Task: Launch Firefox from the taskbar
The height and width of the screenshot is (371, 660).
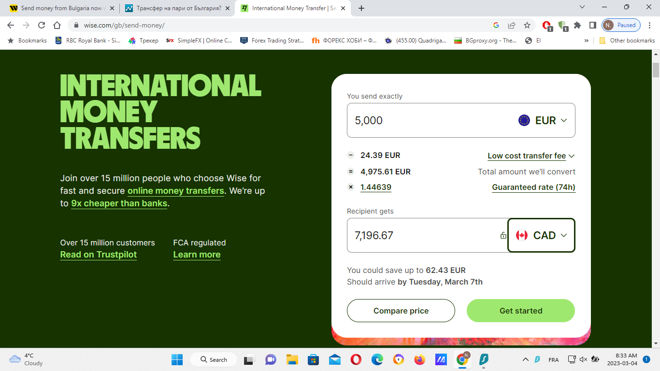Action: point(419,359)
